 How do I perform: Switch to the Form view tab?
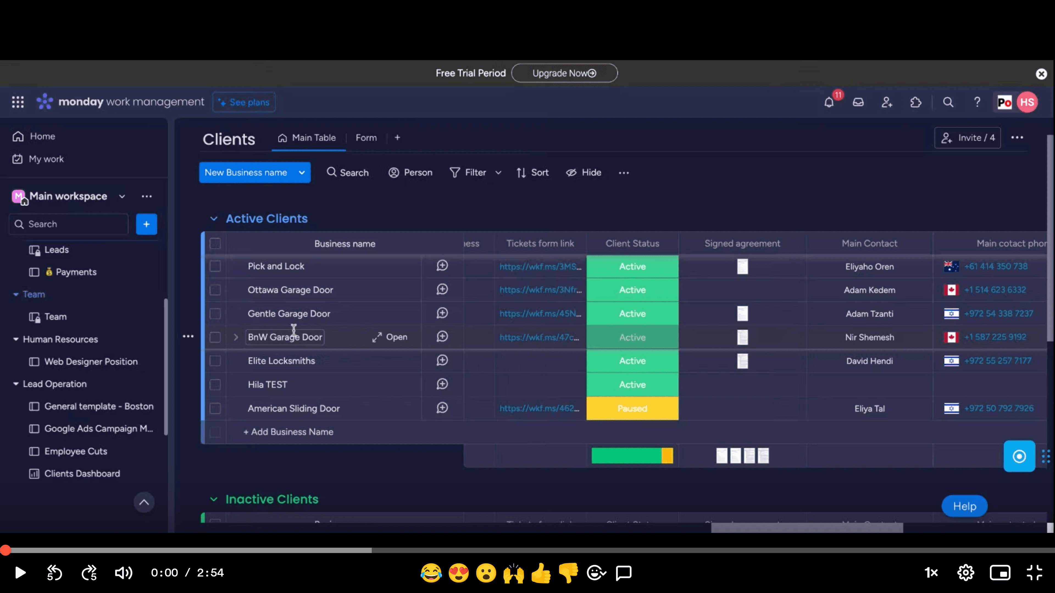point(366,138)
